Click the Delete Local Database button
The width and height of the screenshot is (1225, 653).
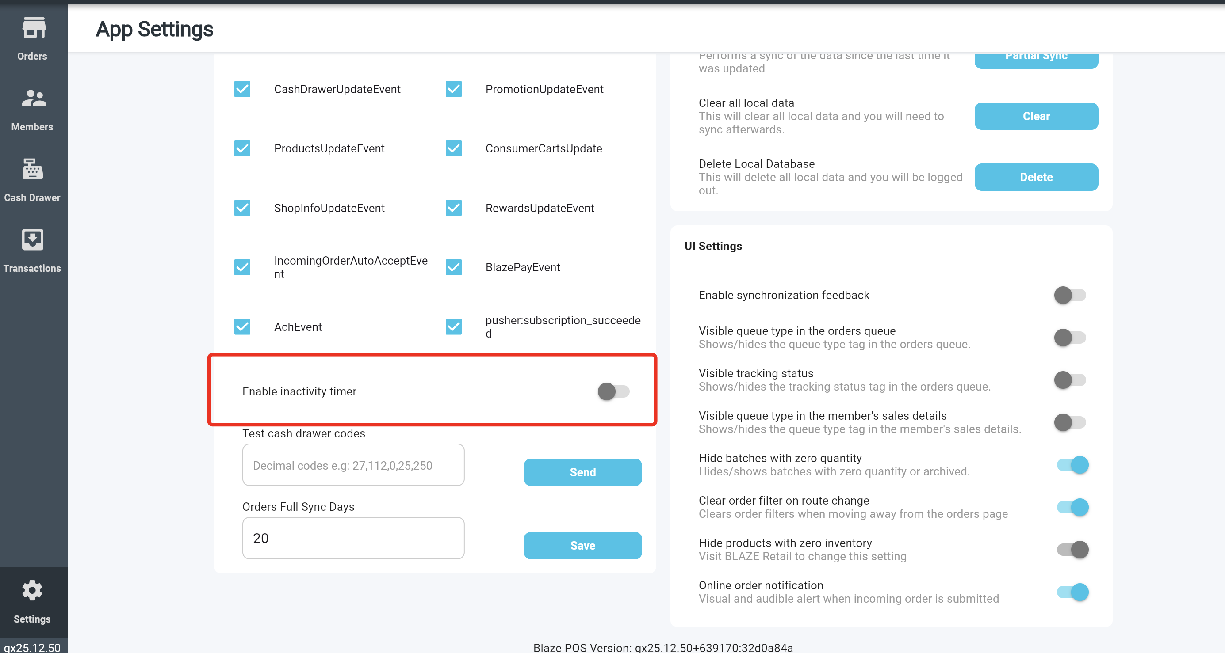pos(1036,177)
